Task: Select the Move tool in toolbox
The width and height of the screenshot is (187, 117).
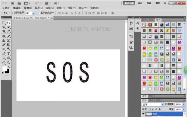Action: (x=9, y=23)
